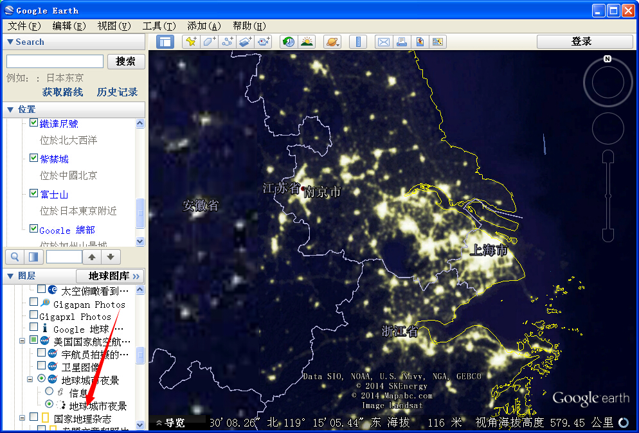Click the add placemark pushpin icon
This screenshot has height=433, width=639.
point(191,42)
